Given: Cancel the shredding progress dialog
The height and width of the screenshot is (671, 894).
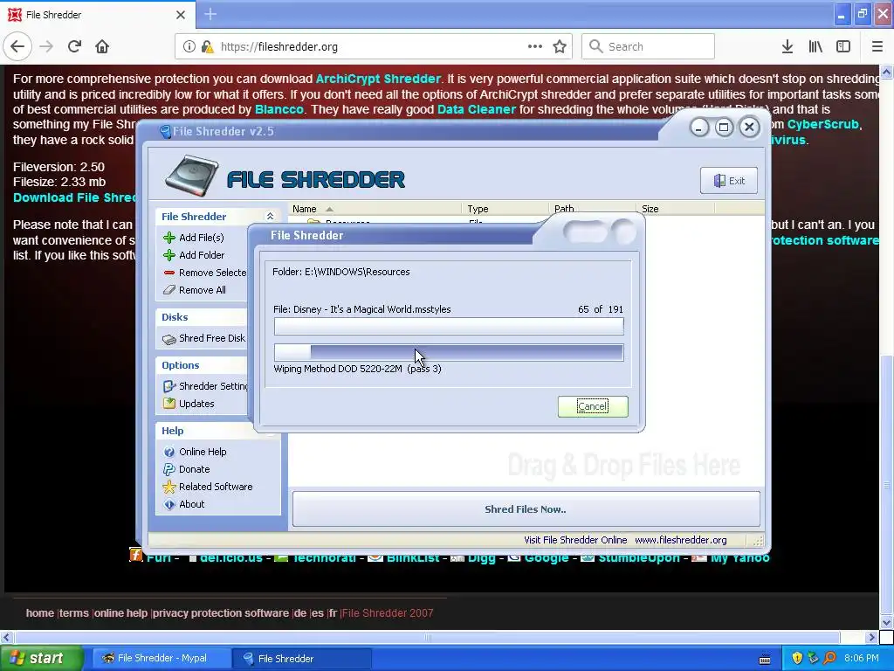Looking at the screenshot, I should 593,406.
